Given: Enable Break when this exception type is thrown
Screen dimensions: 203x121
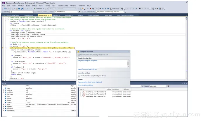Looking at the screenshot, I should 79,76.
